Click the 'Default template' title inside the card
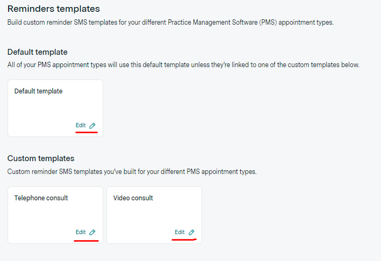 (38, 91)
